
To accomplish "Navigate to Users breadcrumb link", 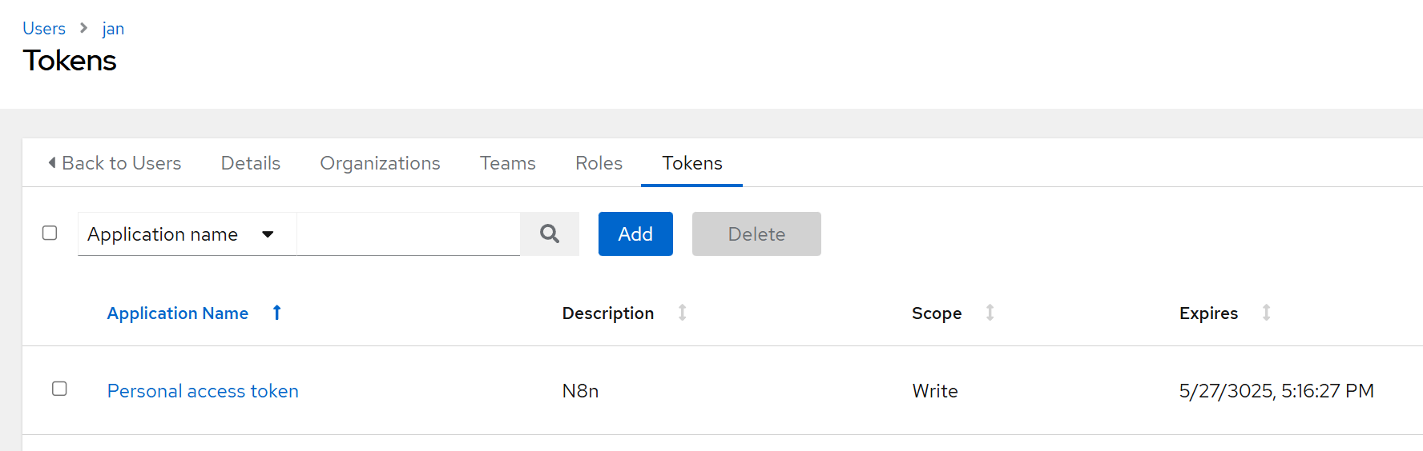I will tap(44, 29).
